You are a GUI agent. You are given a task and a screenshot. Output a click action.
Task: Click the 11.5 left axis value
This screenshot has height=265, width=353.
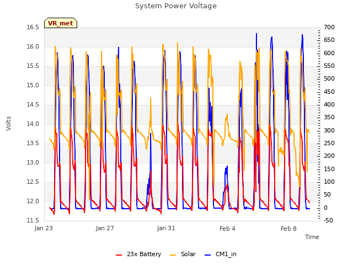[33, 221]
